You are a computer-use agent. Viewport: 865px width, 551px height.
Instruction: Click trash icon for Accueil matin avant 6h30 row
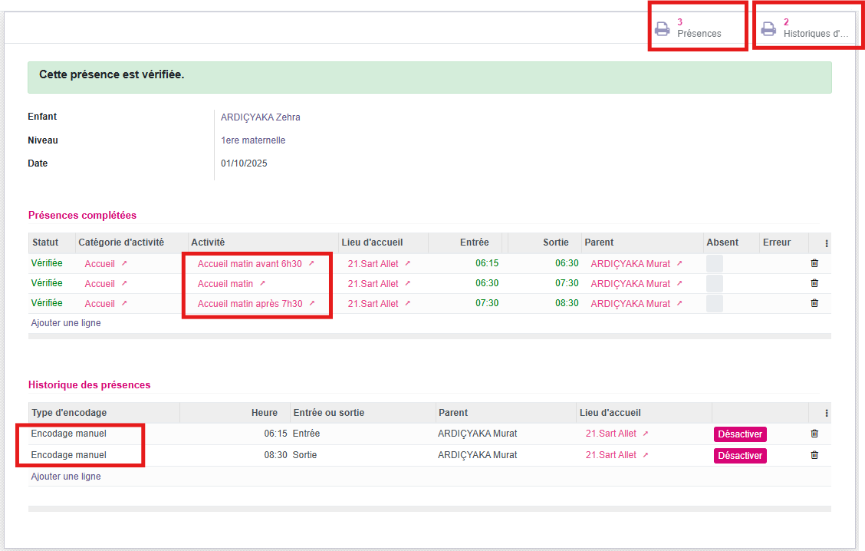click(x=814, y=263)
